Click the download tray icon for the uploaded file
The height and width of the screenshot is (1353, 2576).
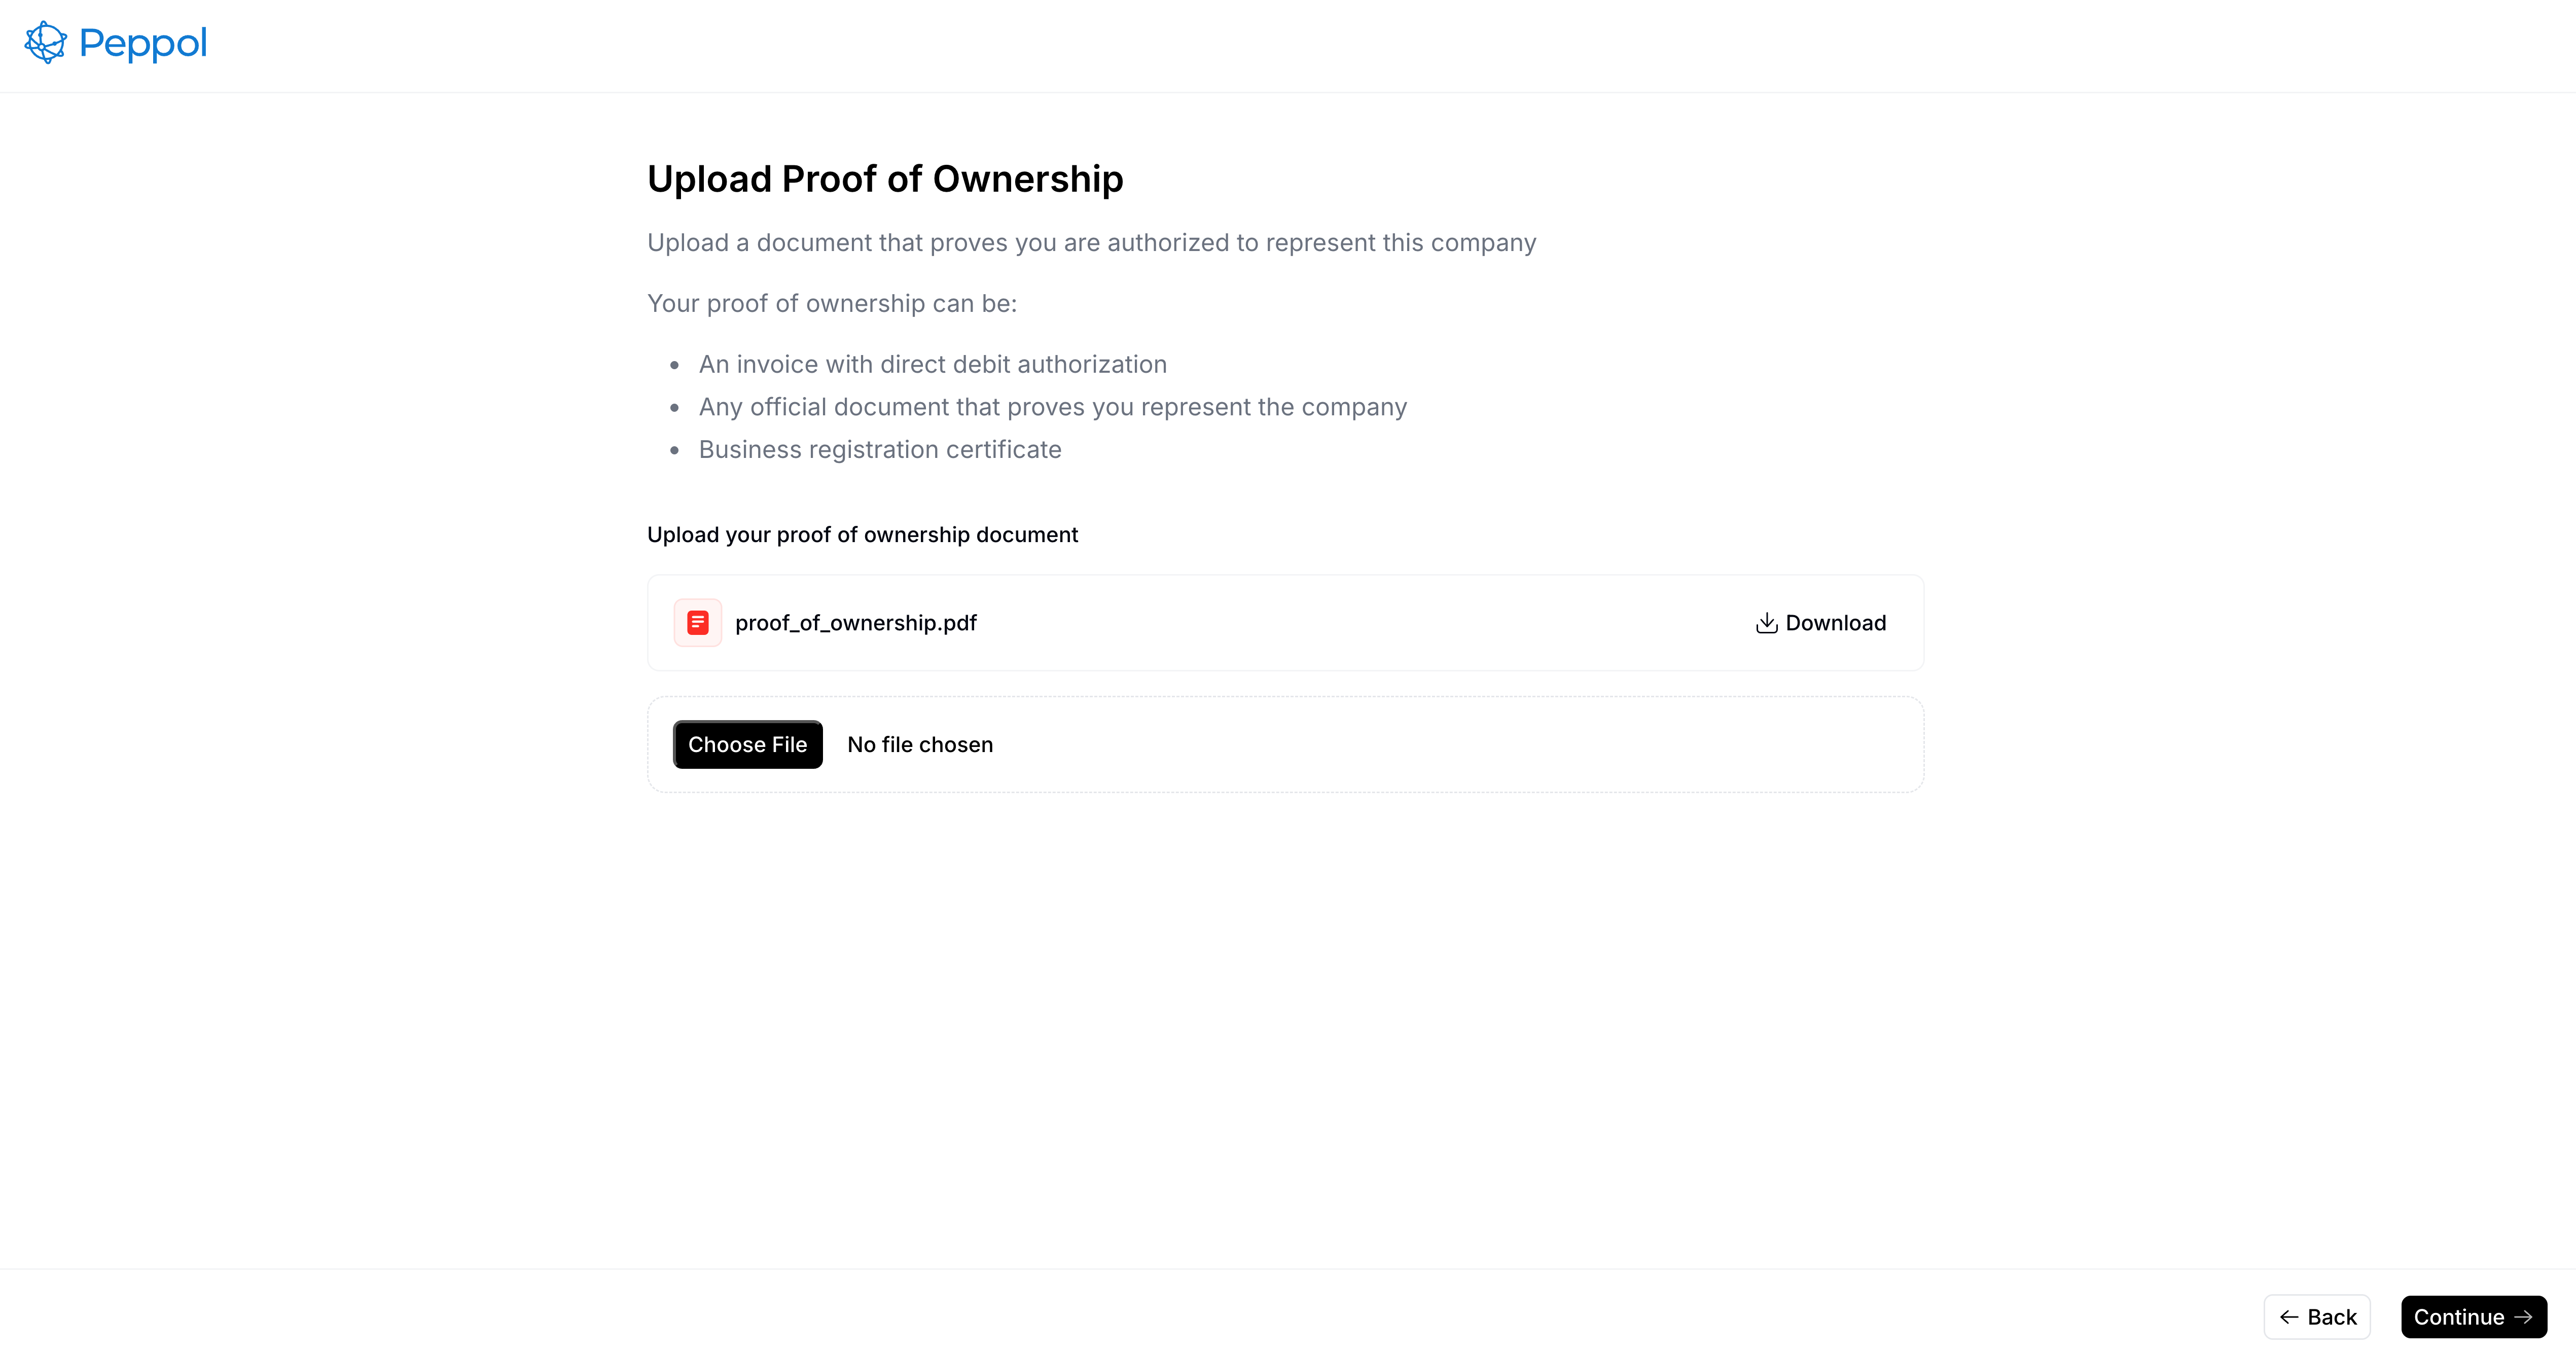coord(1766,622)
